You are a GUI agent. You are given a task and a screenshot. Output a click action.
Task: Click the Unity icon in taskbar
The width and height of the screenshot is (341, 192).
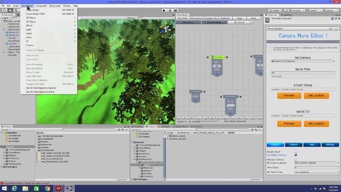point(69,188)
